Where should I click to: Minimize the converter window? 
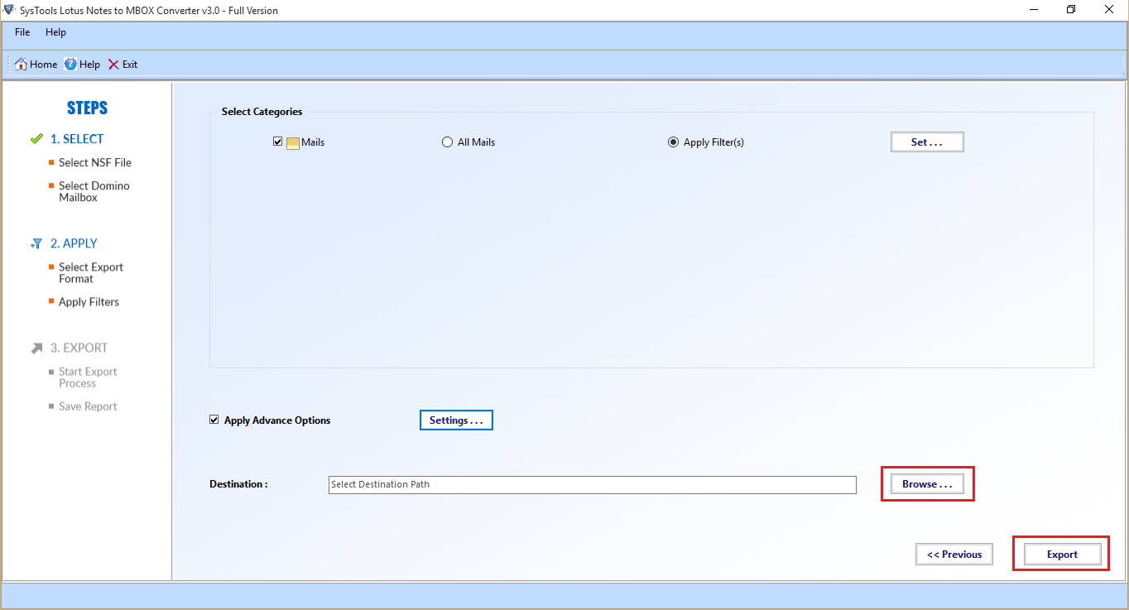coord(1034,10)
